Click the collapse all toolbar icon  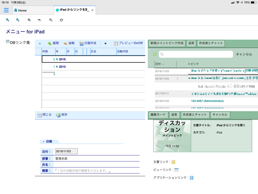pyautogui.click(x=40, y=20)
